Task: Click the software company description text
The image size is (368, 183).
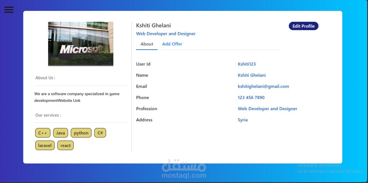Action: [77, 97]
